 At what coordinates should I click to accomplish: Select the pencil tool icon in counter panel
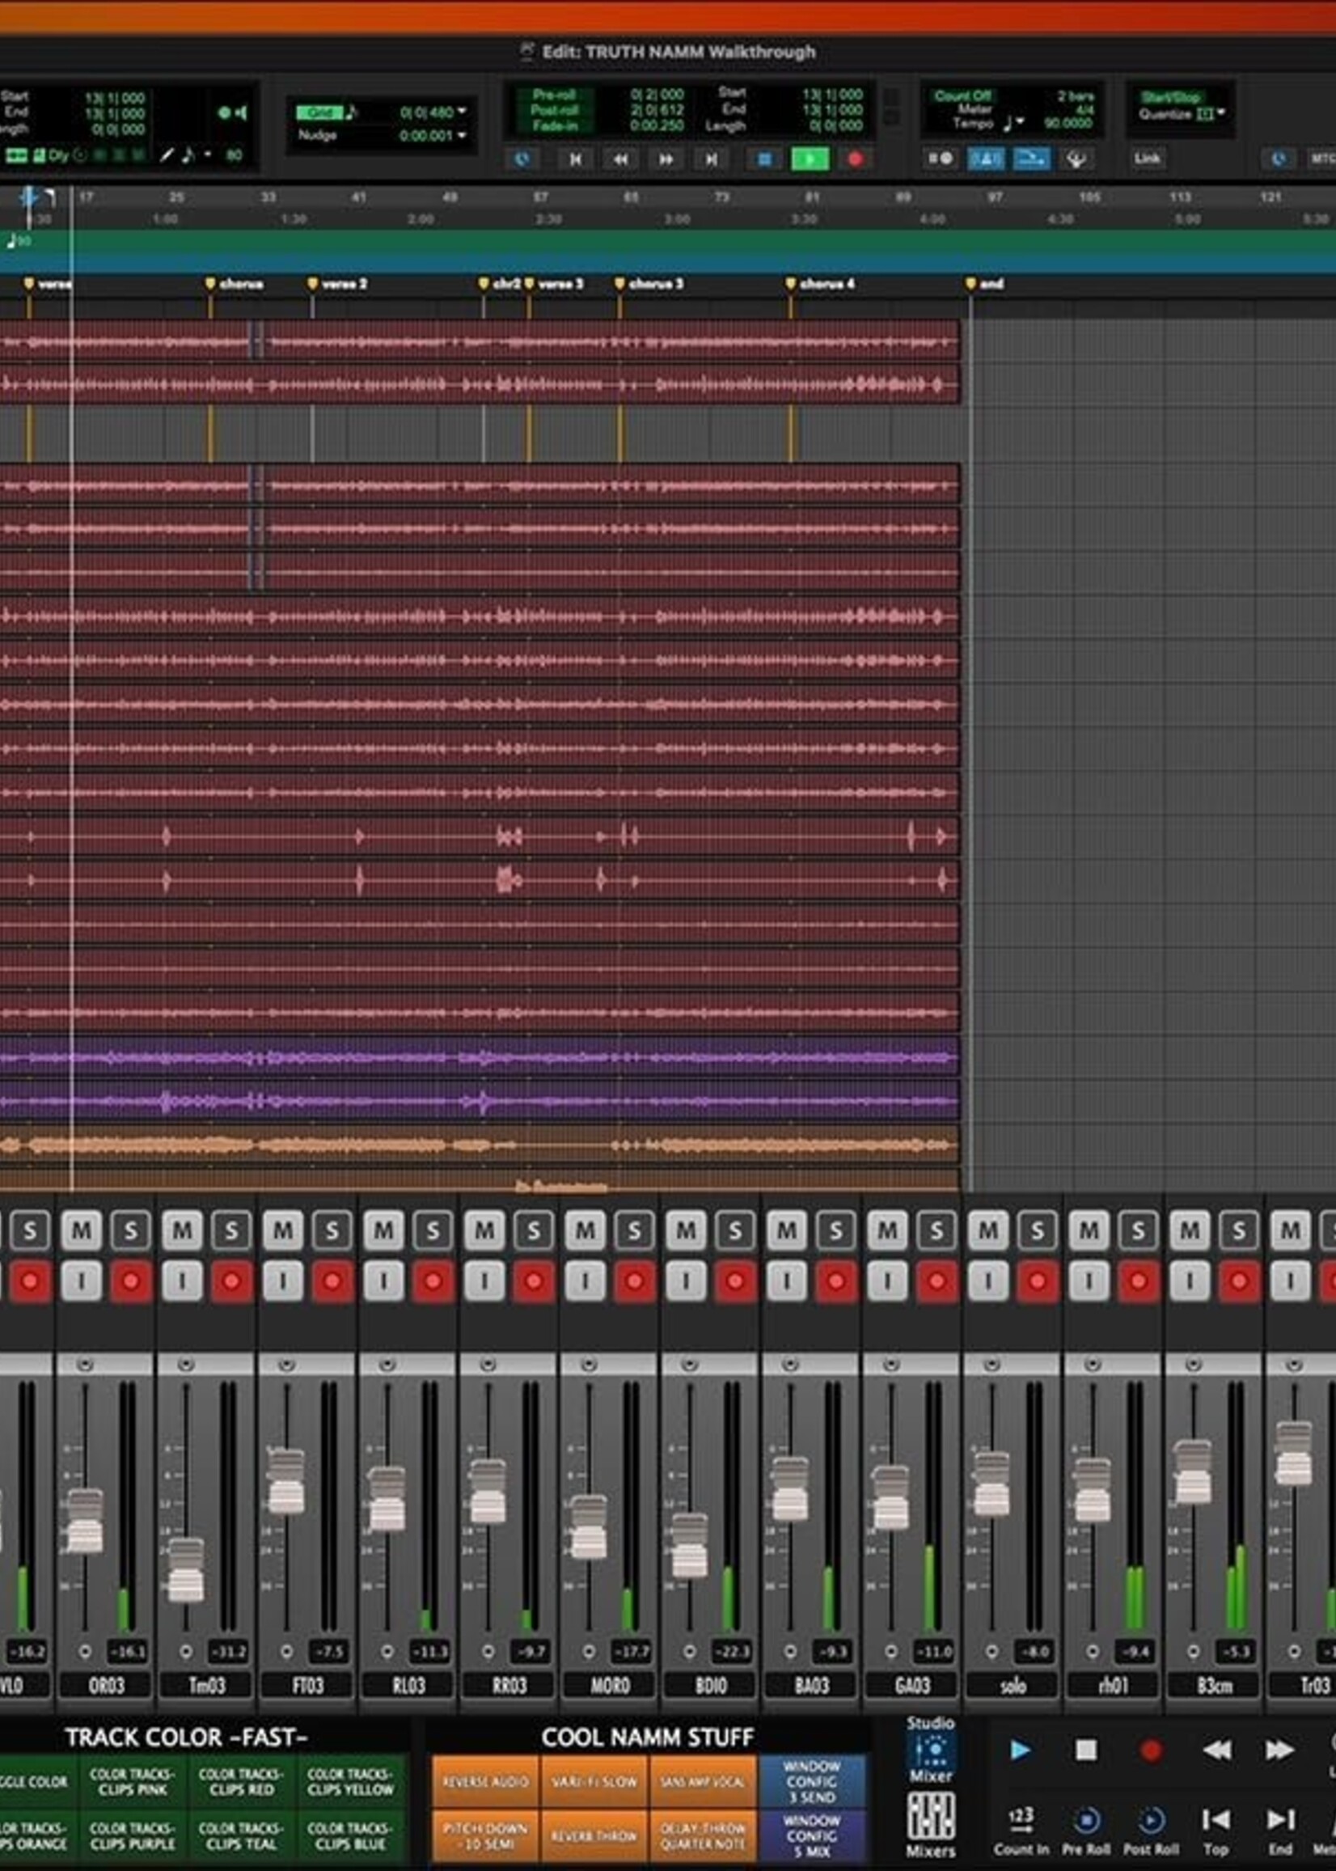(166, 155)
